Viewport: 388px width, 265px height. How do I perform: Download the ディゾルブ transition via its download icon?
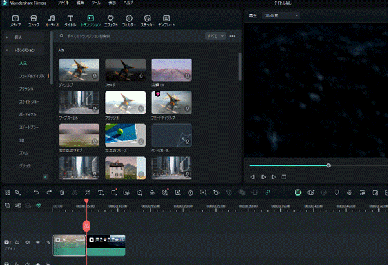point(95,76)
